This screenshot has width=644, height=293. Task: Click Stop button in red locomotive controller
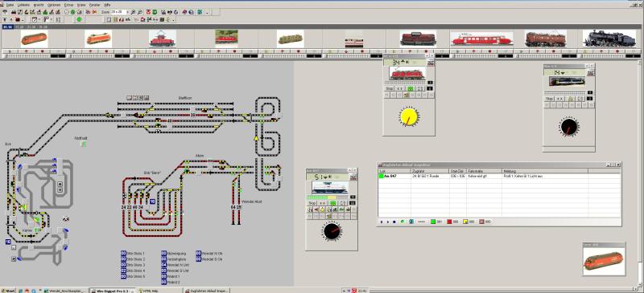tap(390, 88)
